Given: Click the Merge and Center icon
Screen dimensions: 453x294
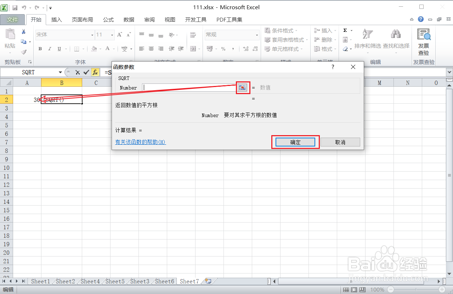Looking at the screenshot, I should (x=193, y=49).
